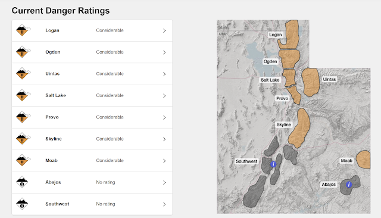Image resolution: width=381 pixels, height=218 pixels.
Task: Click Considerable rating text in Salt Lake row
Action: click(x=110, y=95)
